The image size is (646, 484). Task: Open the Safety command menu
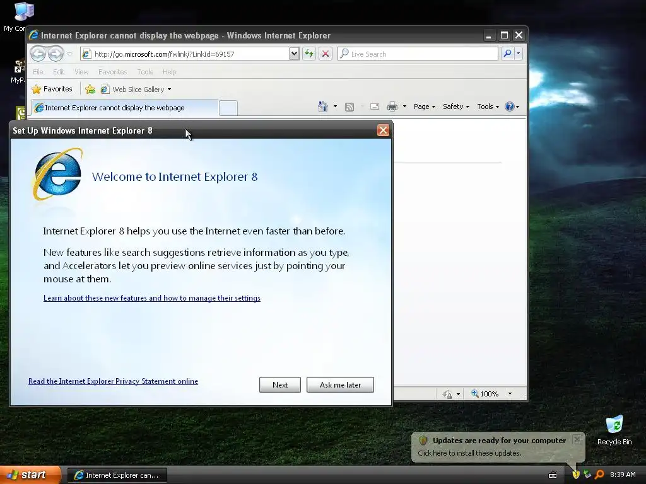tap(455, 107)
